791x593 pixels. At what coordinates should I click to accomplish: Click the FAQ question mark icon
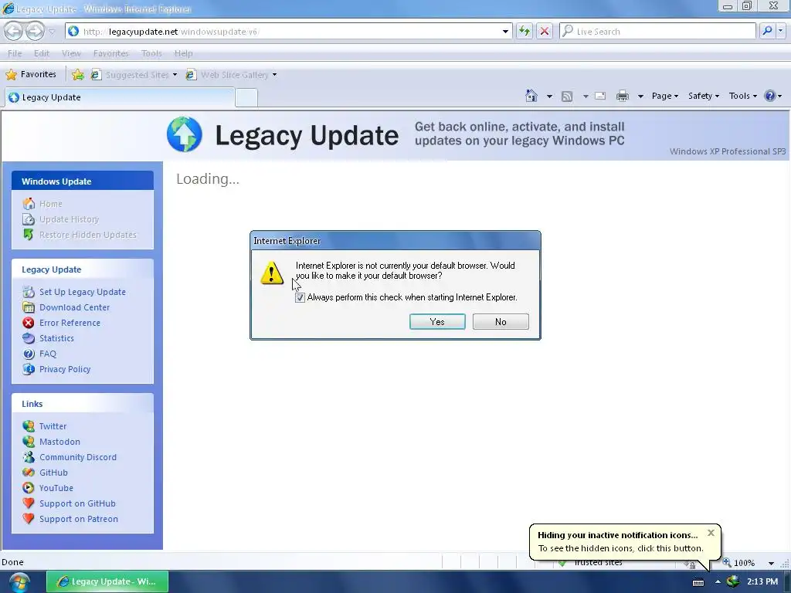29,354
